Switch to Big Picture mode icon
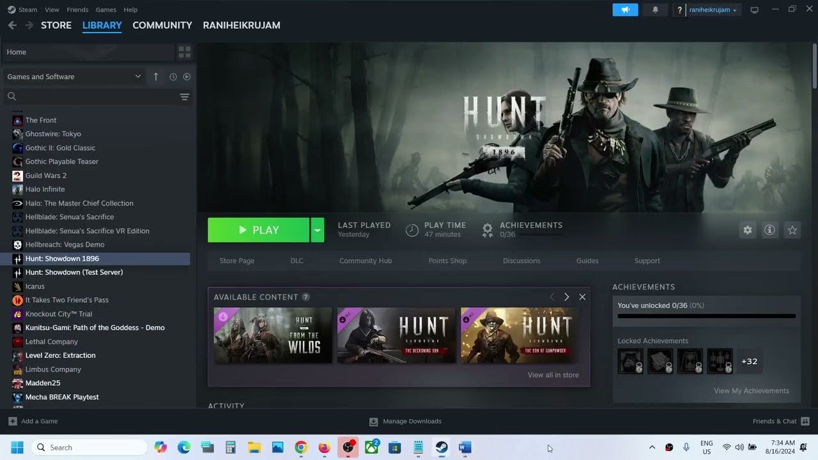 pos(754,10)
